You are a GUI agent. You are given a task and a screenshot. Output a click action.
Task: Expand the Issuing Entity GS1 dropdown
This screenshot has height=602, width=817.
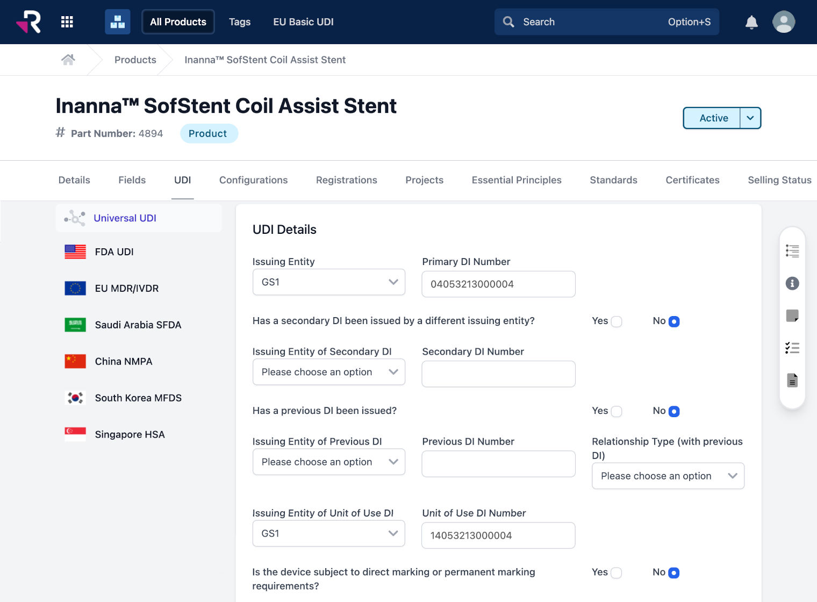point(328,282)
